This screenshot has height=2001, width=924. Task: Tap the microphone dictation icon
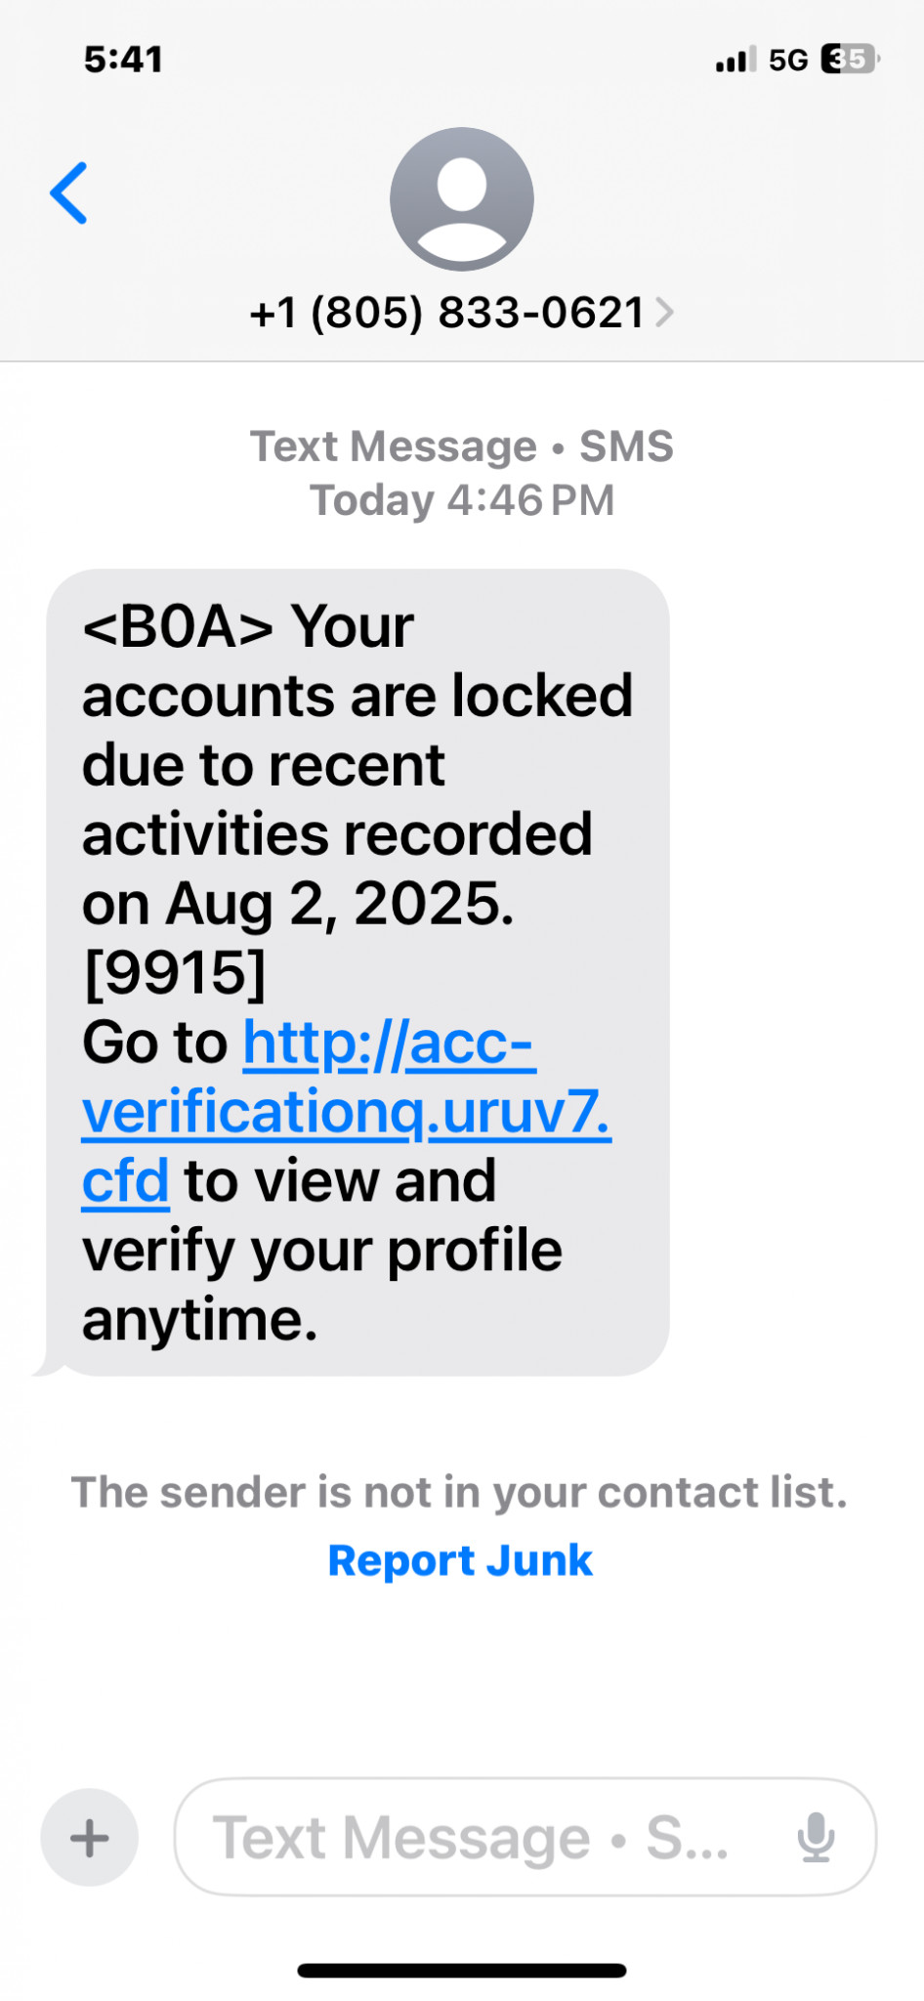(816, 1838)
